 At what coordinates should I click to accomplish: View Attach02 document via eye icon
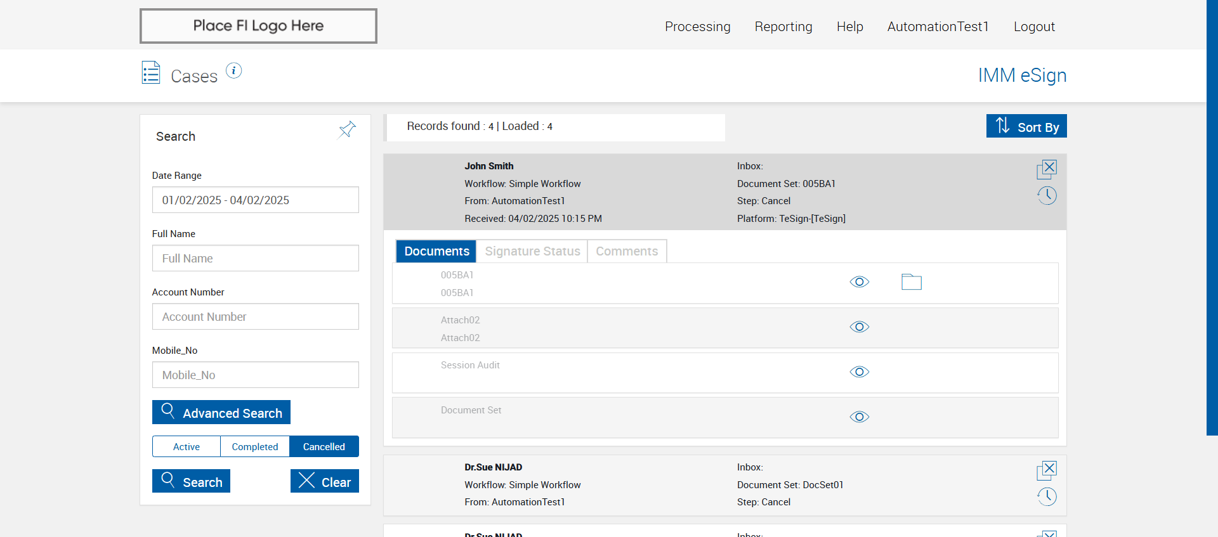click(859, 327)
